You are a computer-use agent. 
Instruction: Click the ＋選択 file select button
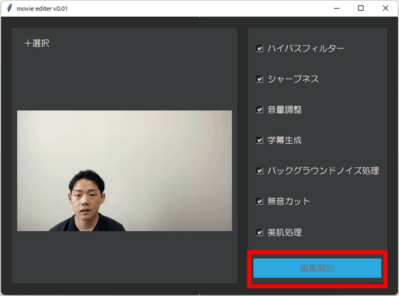click(x=37, y=43)
